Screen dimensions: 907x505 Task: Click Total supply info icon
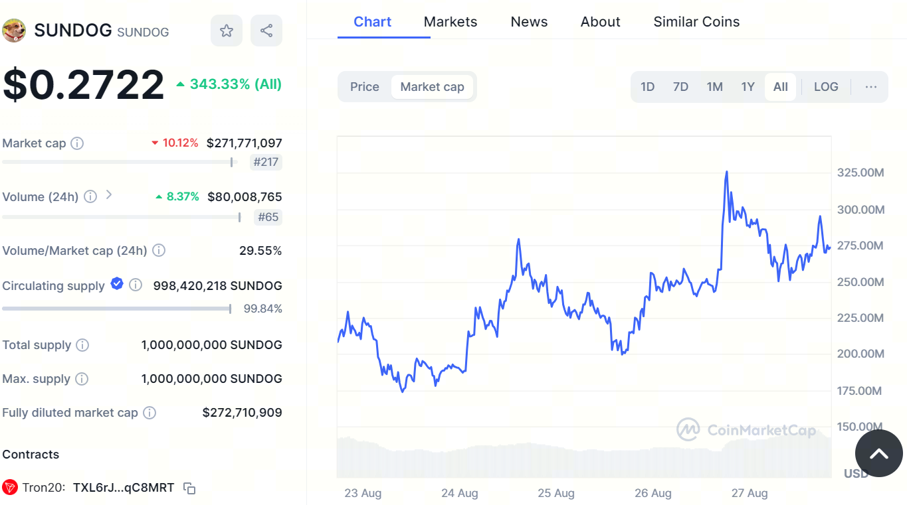pyautogui.click(x=82, y=345)
